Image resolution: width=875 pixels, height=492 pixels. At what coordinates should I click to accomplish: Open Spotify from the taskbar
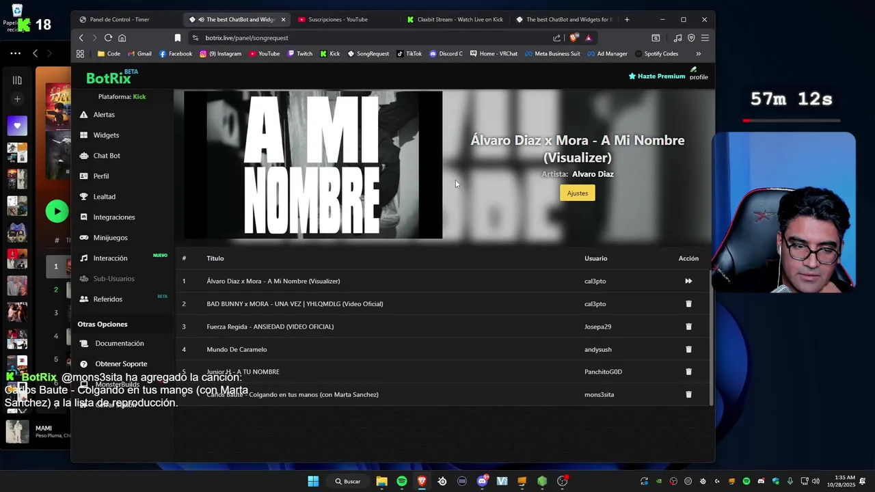(402, 481)
